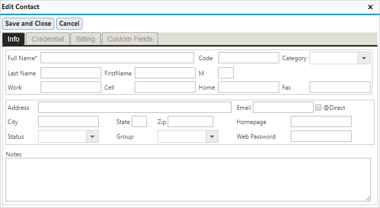Focus the City input field
This screenshot has width=380, height=208.
point(68,121)
